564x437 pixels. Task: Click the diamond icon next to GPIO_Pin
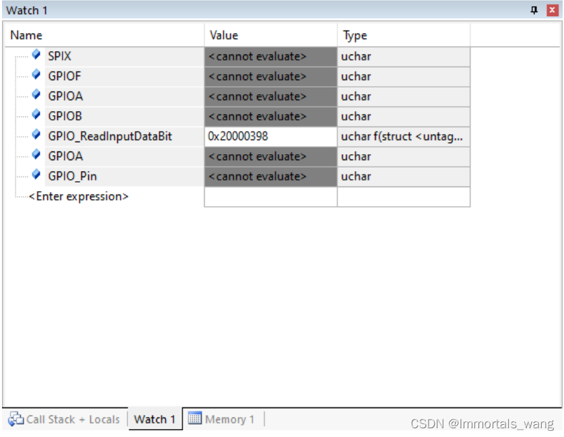35,176
